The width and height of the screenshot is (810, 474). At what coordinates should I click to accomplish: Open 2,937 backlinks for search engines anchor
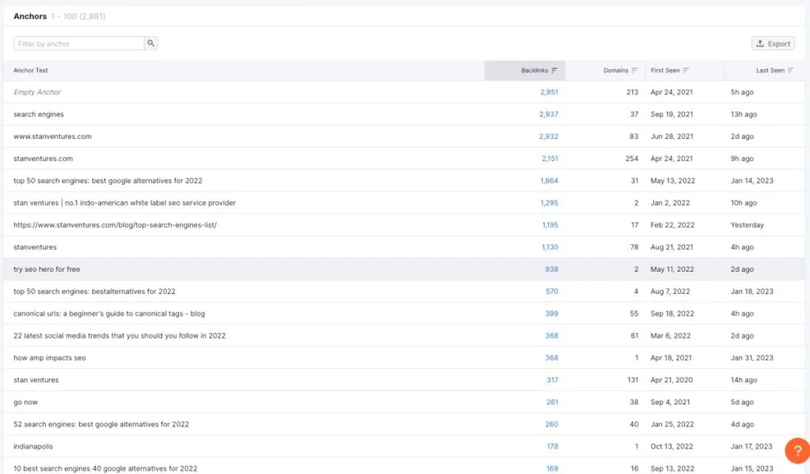tap(548, 115)
